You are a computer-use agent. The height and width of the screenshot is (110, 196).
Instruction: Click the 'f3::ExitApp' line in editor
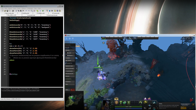pyautogui.click(x=13, y=74)
